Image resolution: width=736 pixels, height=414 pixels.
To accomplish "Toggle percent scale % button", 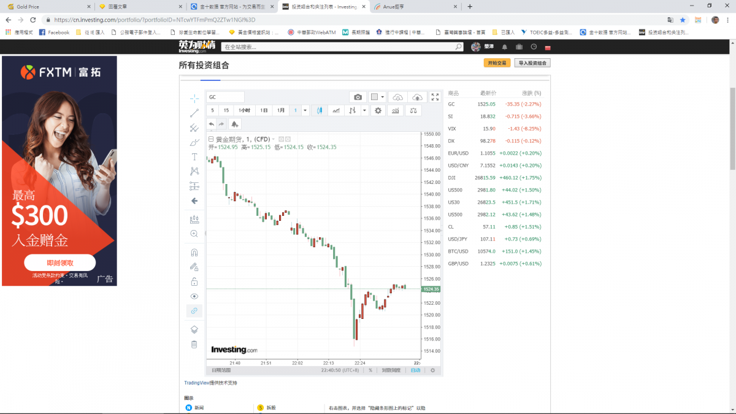I will click(370, 370).
